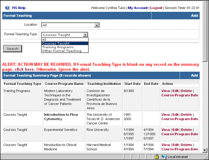Edit the Experimental Genetics record
The image size is (209, 160).
(x=176, y=130)
